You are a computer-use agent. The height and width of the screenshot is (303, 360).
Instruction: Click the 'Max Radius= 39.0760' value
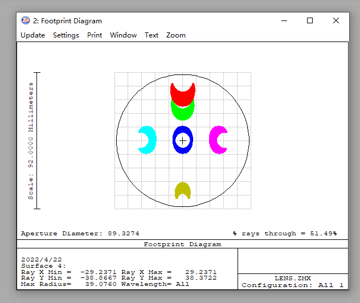(x=69, y=284)
